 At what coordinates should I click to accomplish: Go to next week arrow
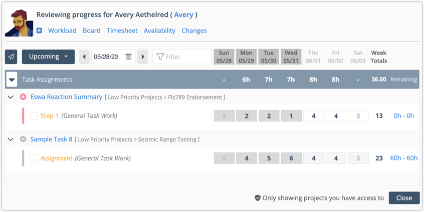click(x=143, y=56)
